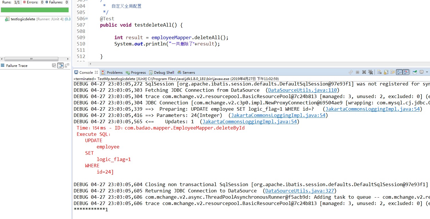This screenshot has height=219, width=430.
Task: Terminate the current launch
Action: tap(358, 72)
